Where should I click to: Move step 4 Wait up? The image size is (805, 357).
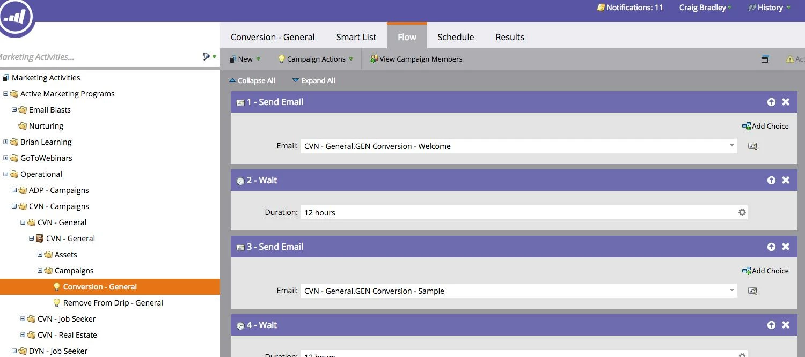point(771,325)
